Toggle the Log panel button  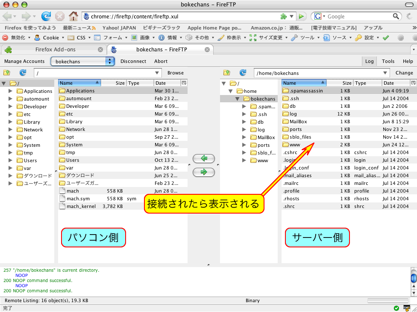pos(369,61)
